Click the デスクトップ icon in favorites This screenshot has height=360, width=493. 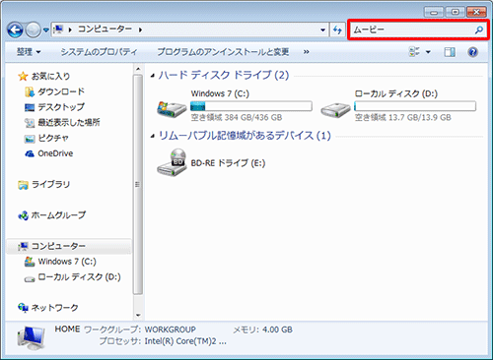[x=30, y=107]
